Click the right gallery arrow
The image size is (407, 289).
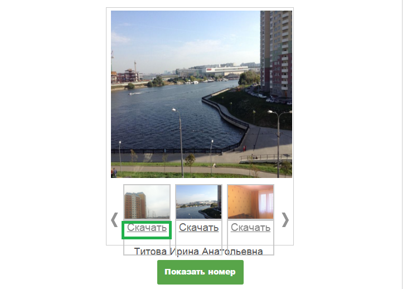pyautogui.click(x=285, y=220)
